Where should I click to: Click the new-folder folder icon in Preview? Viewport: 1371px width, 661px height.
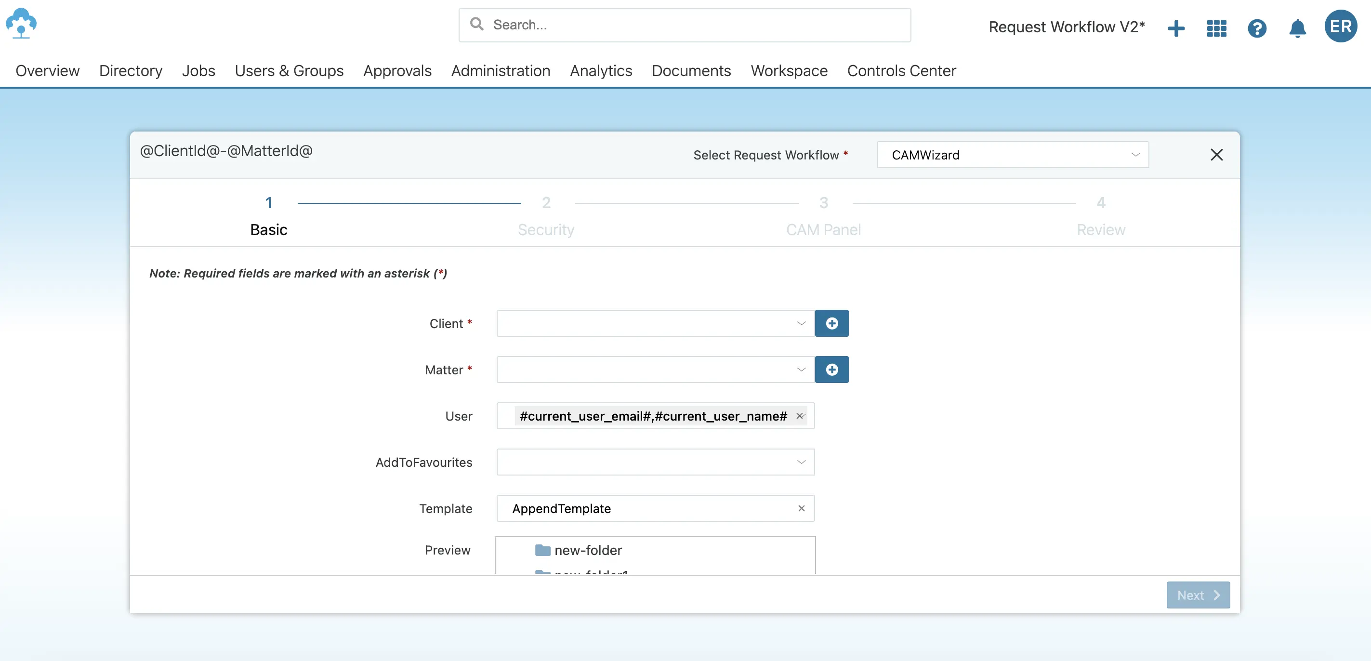click(x=542, y=550)
